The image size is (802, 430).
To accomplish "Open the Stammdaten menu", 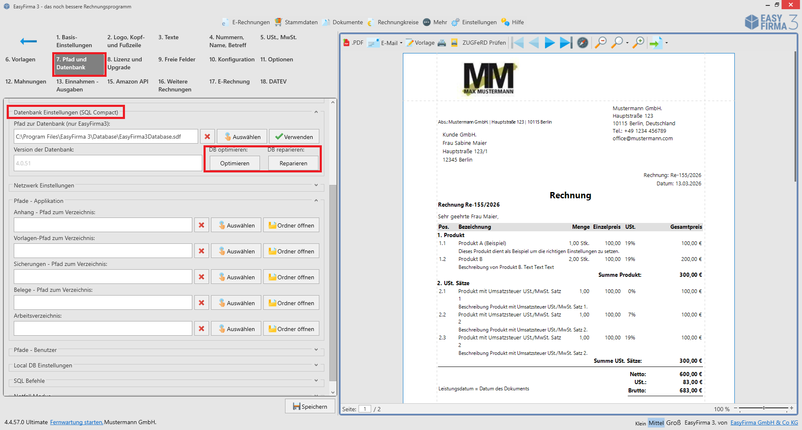I will click(x=296, y=22).
